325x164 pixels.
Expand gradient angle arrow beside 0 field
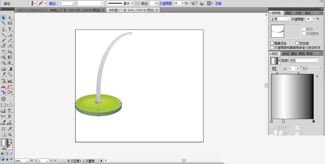tap(298, 69)
